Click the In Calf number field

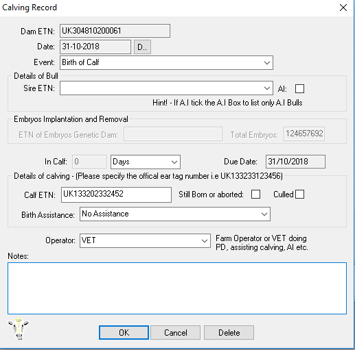click(x=89, y=162)
